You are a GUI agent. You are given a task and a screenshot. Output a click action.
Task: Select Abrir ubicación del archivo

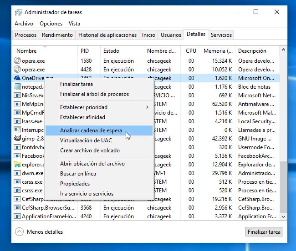click(92, 164)
